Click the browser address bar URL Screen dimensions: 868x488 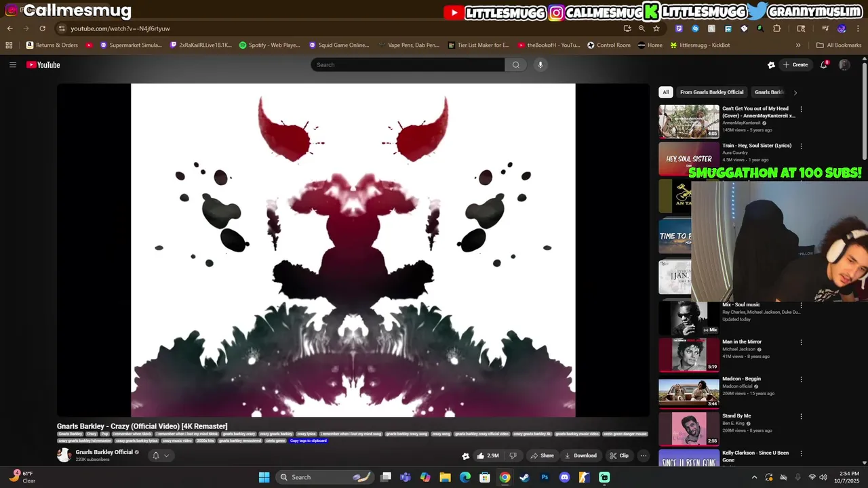click(120, 28)
